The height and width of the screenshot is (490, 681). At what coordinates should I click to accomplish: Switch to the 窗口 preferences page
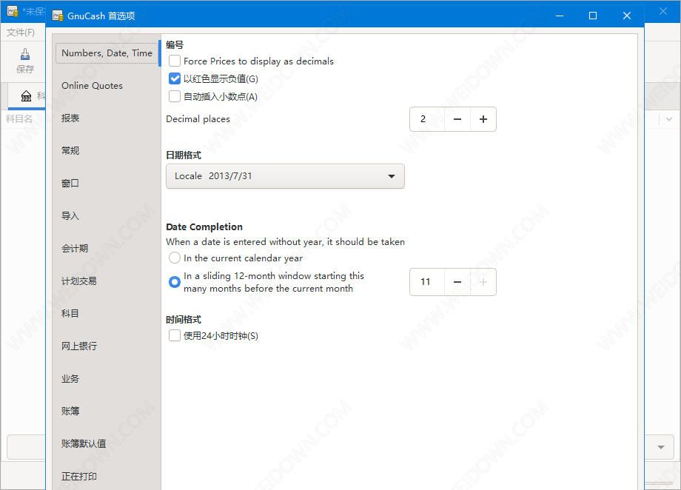[70, 184]
